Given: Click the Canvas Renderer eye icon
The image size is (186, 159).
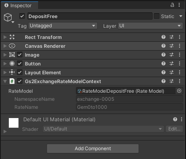Looking at the screenshot, I should pos(12,46).
